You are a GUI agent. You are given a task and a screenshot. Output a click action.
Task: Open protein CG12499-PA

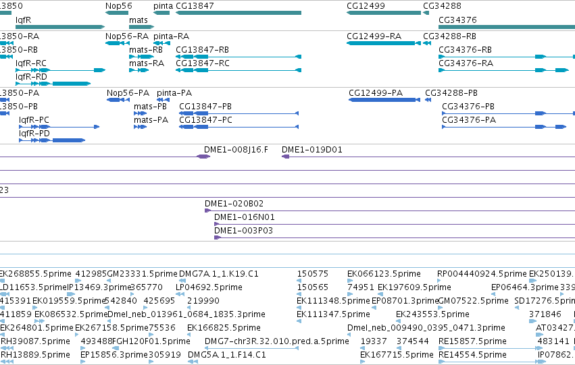click(384, 100)
